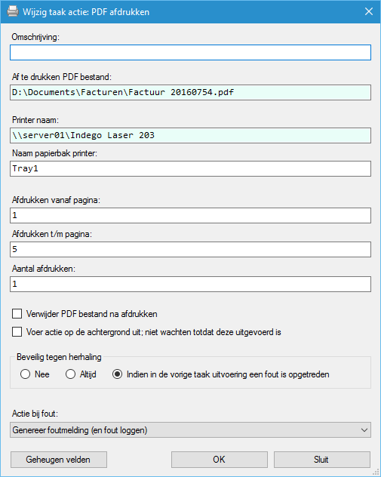The image size is (381, 477).
Task: Click the window resize grip corner
Action: click(x=376, y=472)
